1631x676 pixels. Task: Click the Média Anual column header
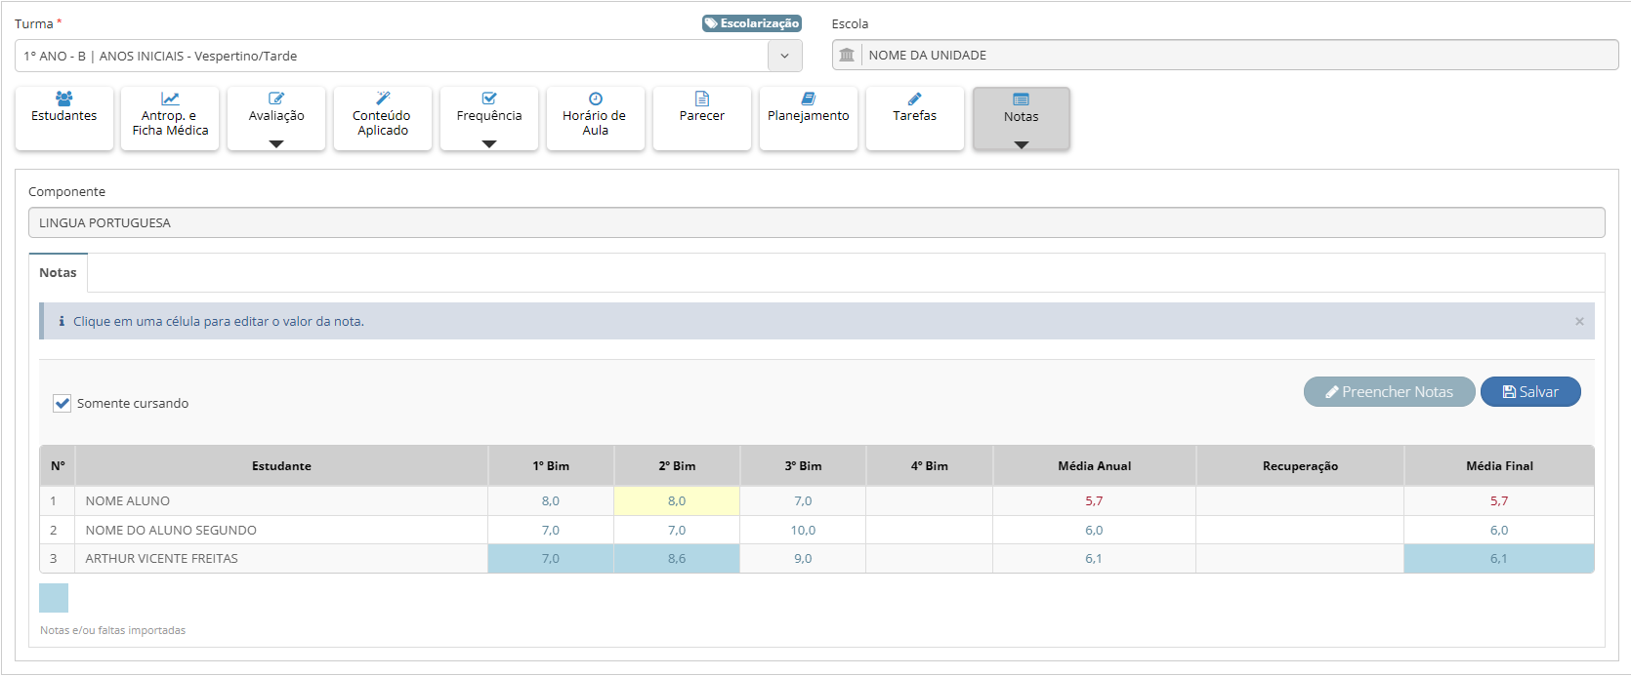(1094, 466)
